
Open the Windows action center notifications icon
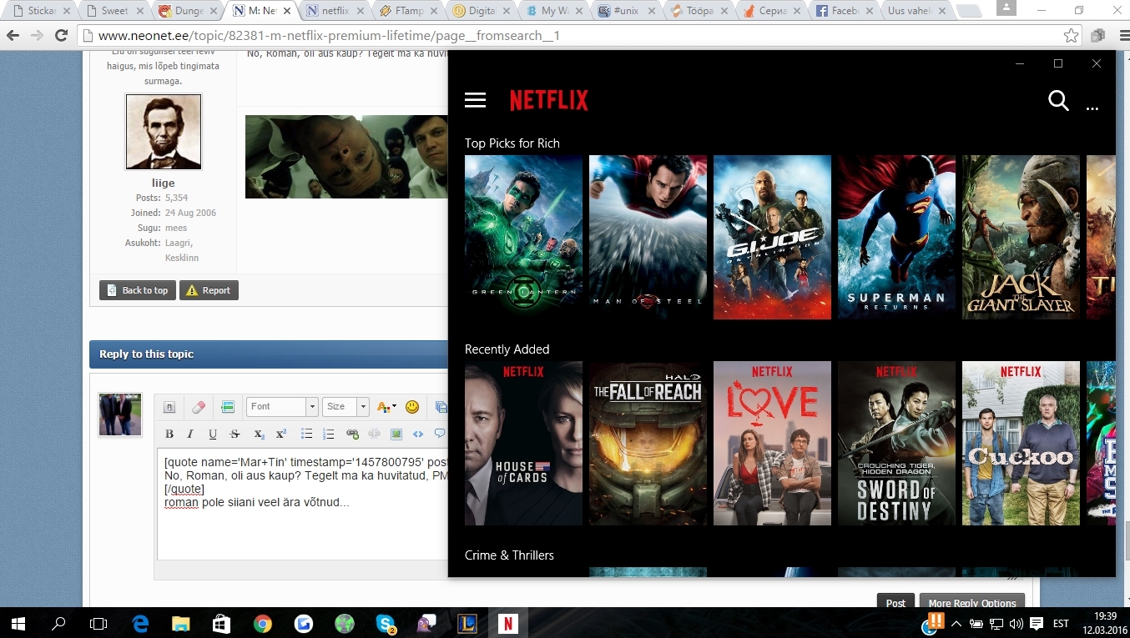pos(1036,624)
